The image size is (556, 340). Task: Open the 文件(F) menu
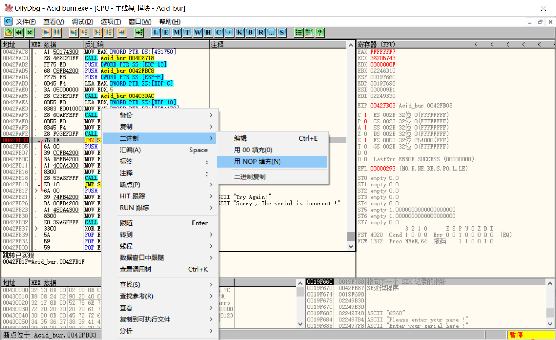click(x=26, y=22)
